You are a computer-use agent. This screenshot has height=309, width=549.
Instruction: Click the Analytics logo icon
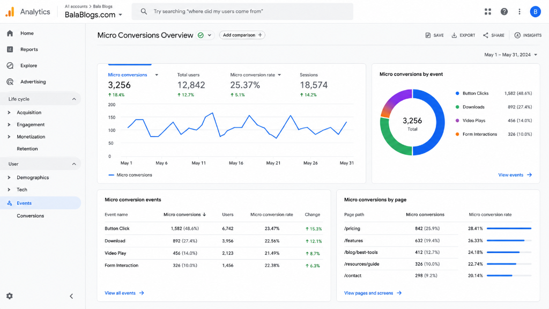pos(10,12)
